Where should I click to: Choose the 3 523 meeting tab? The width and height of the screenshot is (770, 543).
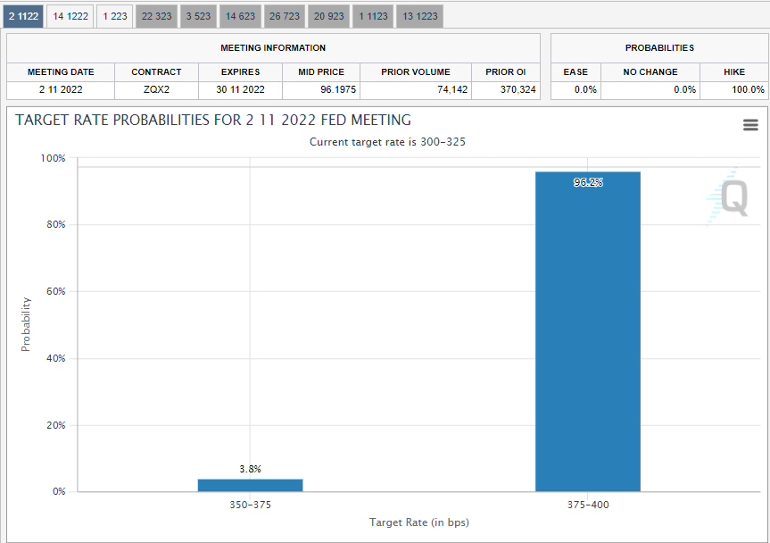pos(199,16)
